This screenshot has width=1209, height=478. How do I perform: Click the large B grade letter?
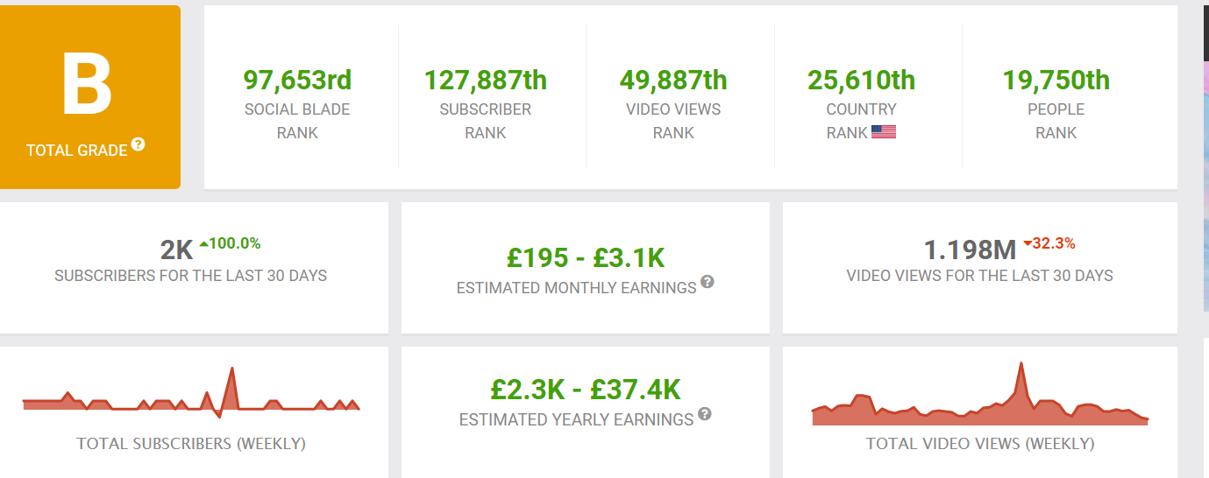pos(87,85)
